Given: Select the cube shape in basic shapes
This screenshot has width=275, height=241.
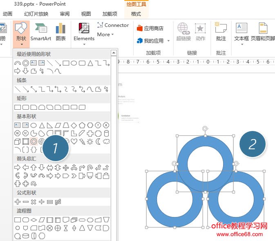Looking at the screenshot, I should pyautogui.click(x=18, y=142).
